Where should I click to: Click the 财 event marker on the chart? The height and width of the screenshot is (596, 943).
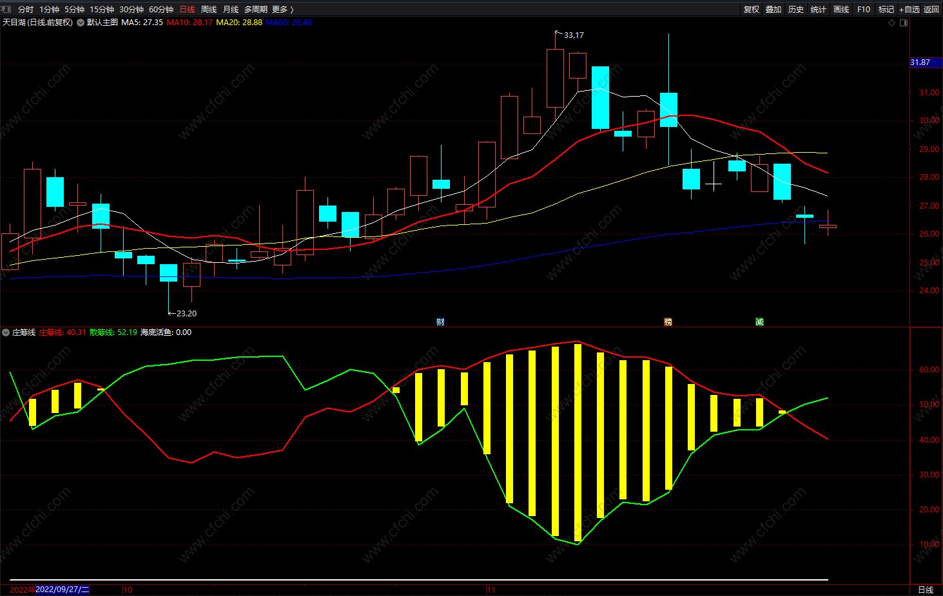tap(440, 322)
